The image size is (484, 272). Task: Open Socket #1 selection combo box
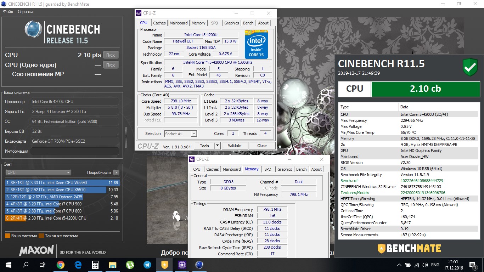(x=180, y=134)
